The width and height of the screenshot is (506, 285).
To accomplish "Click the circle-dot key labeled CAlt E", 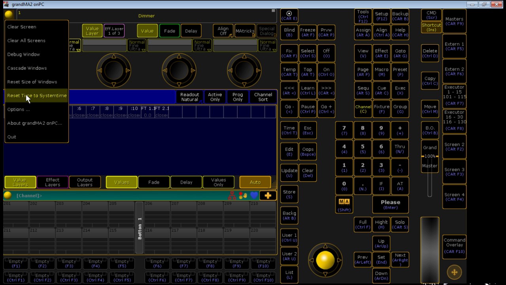I will 289,15.
